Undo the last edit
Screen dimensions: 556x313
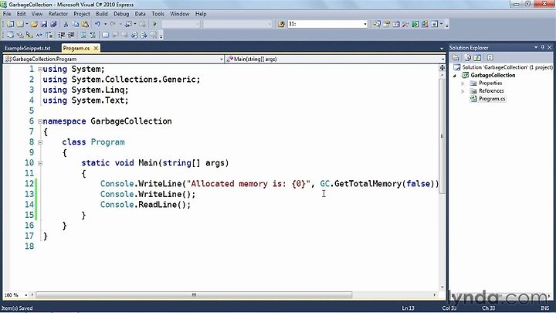tap(97, 24)
